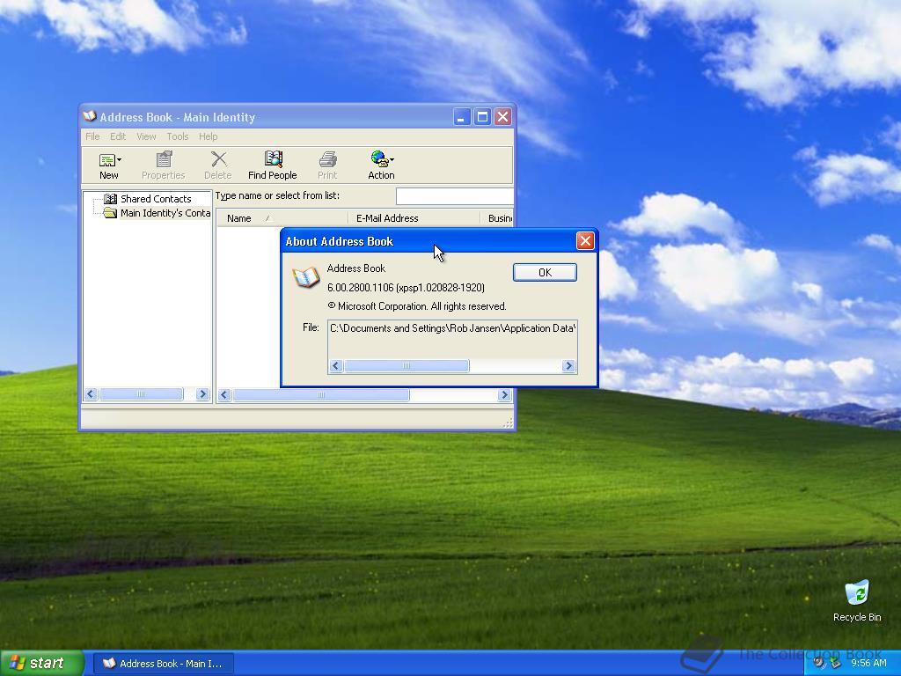Click file path scrollbar right arrow
The height and width of the screenshot is (676, 901).
[568, 366]
